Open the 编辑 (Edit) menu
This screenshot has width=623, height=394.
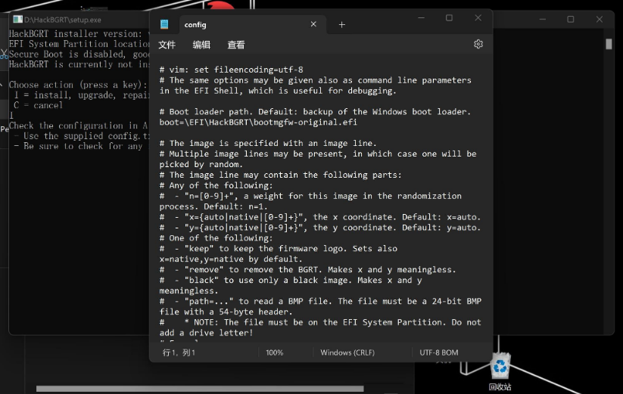pyautogui.click(x=201, y=45)
